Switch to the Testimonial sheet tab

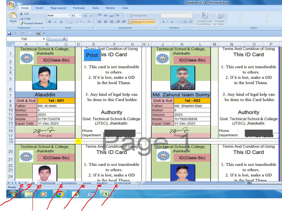[47, 183]
